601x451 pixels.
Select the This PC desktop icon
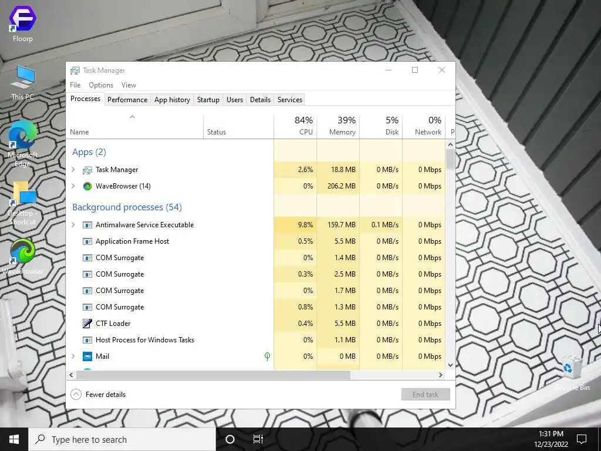point(23,82)
